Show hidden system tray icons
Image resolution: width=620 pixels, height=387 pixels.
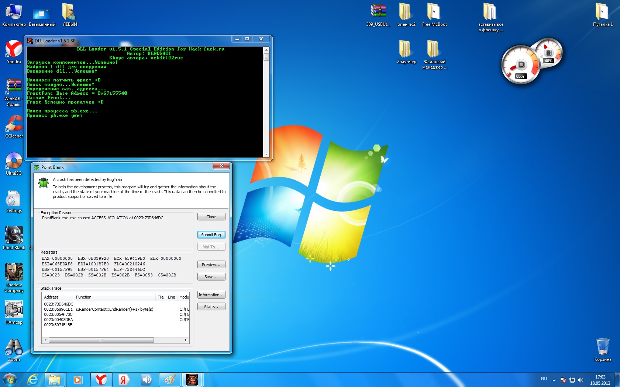pyautogui.click(x=554, y=380)
